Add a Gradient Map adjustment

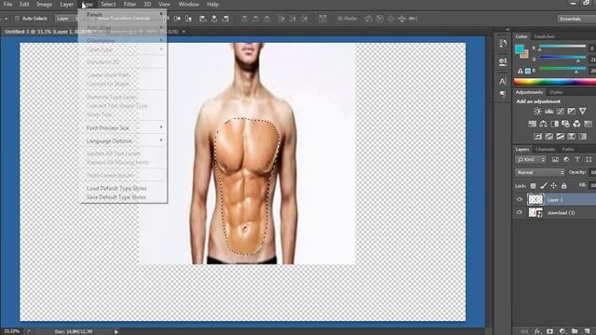[x=582, y=136]
